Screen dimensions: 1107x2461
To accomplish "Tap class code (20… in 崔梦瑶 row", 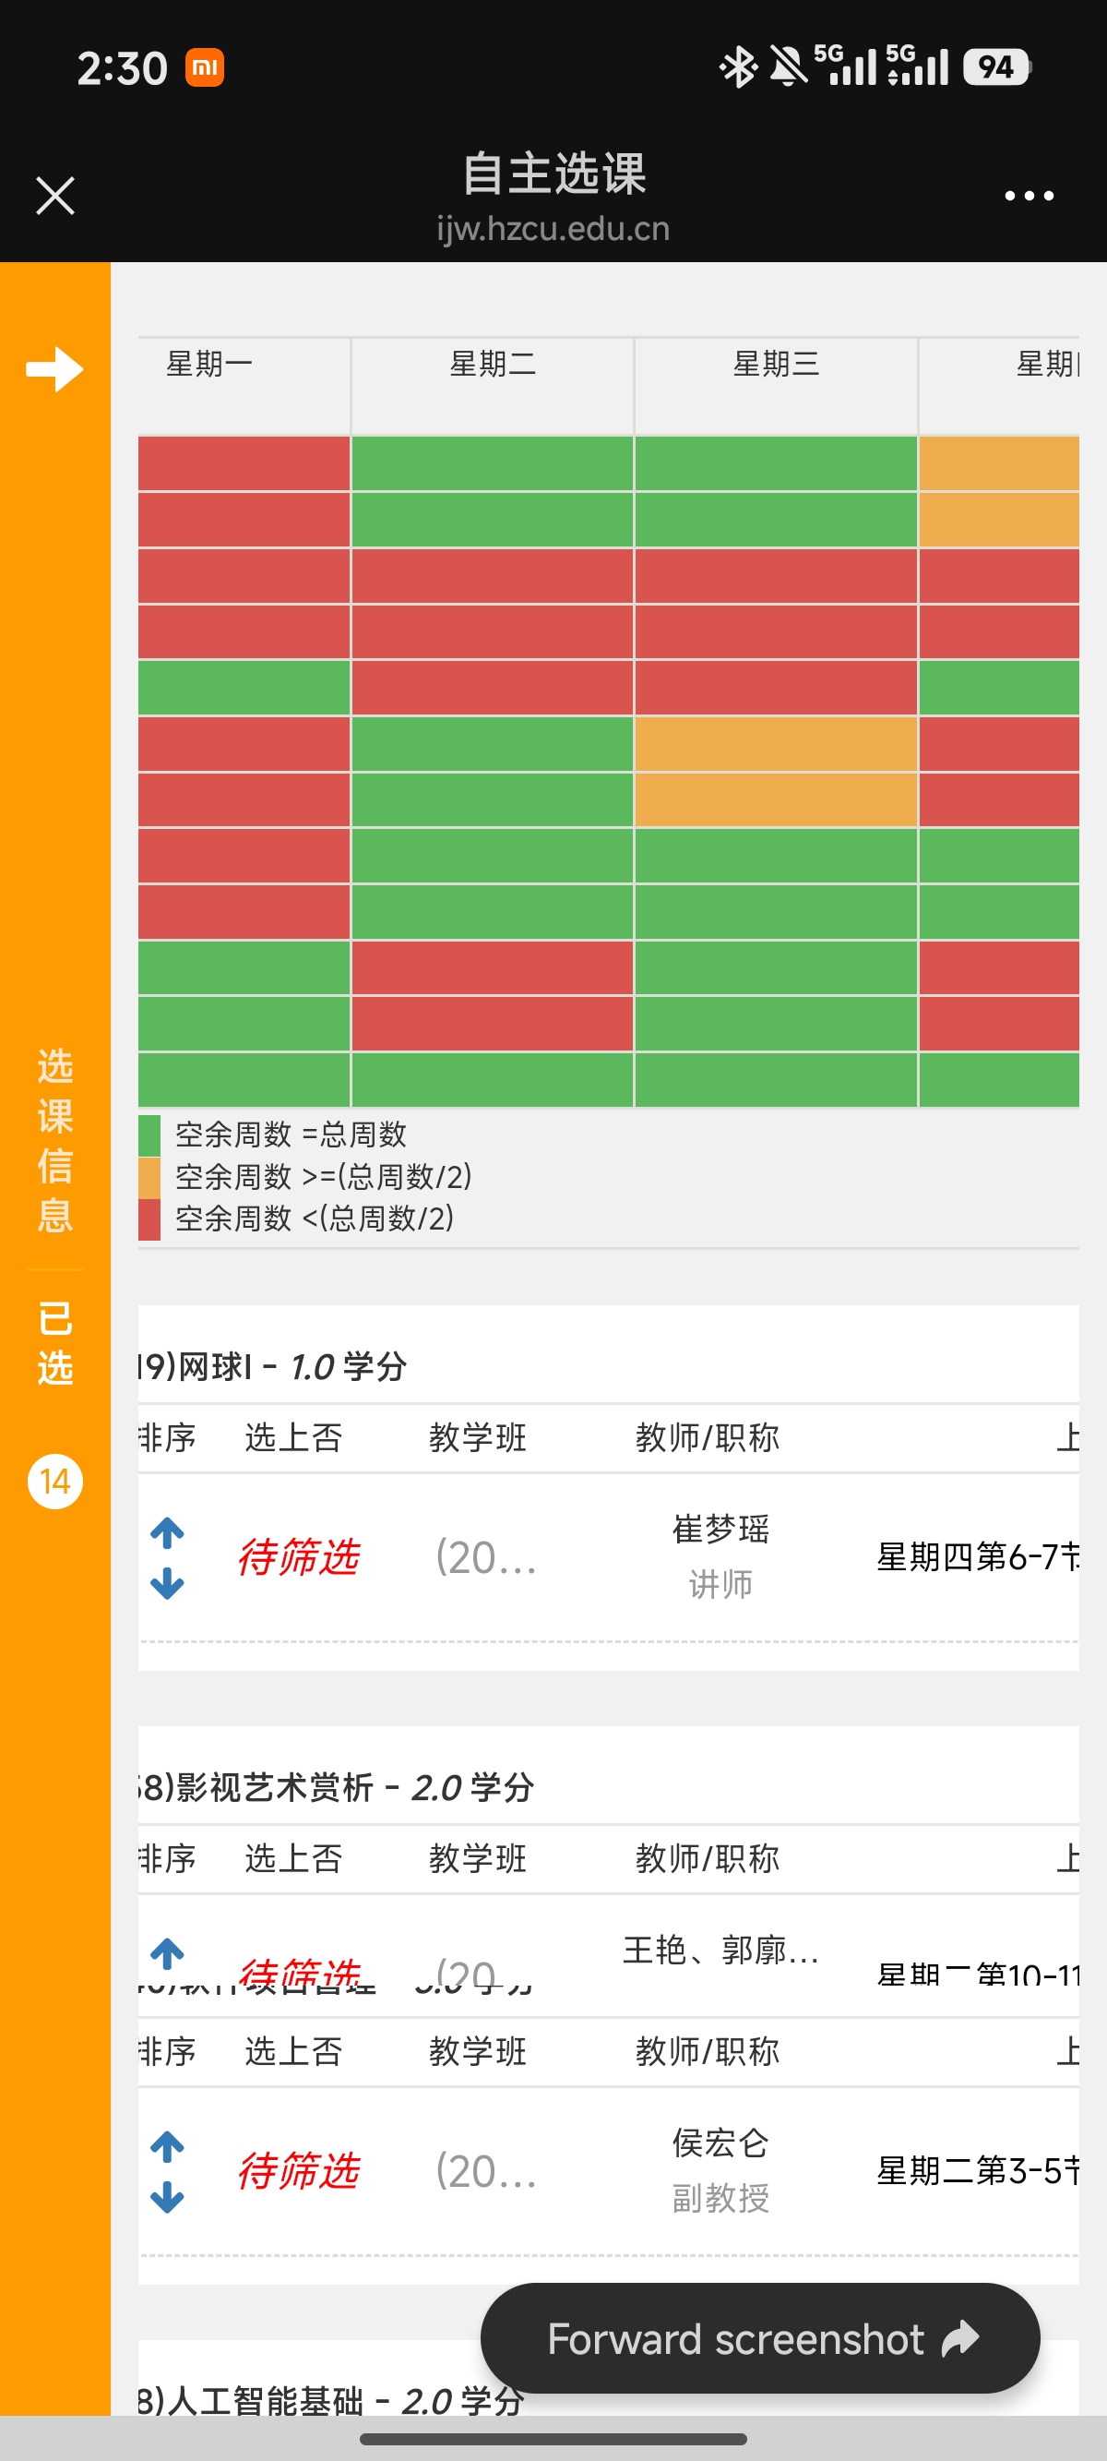I will (486, 1557).
